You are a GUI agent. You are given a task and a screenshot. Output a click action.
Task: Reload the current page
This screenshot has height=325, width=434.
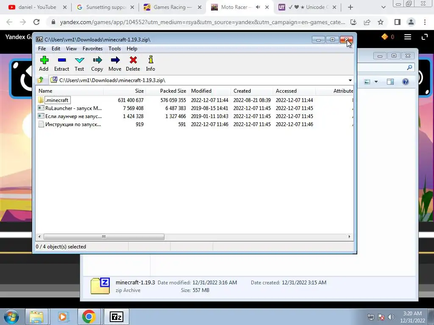click(x=36, y=22)
